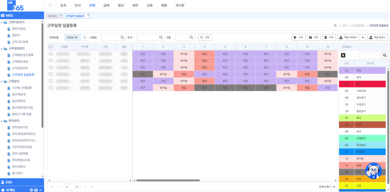This screenshot has height=192, width=390.
Task: Open 근무코드등록 in the sidebar
Action: [20, 42]
